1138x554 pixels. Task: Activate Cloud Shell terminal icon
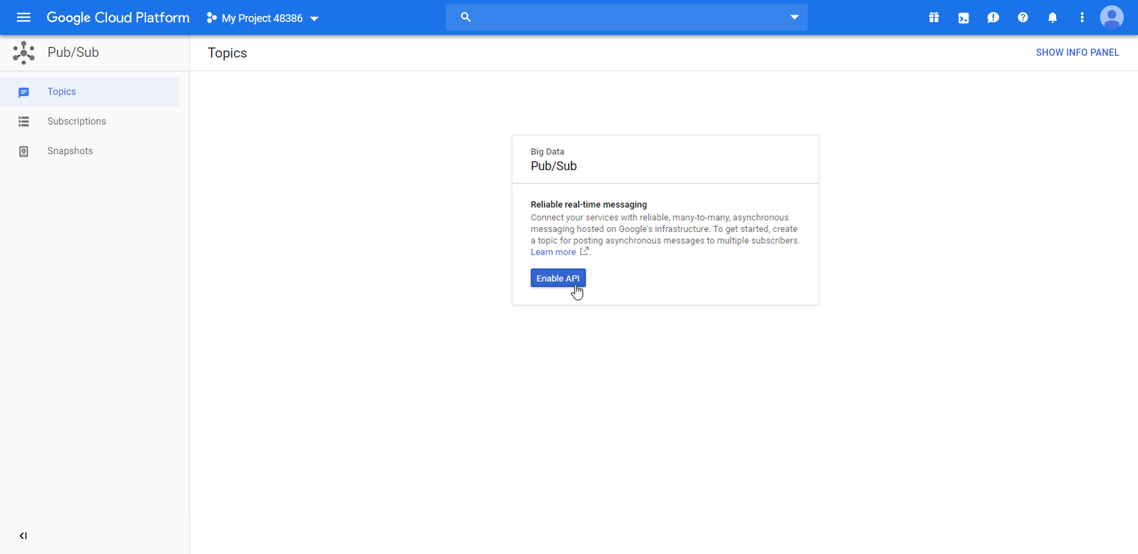click(x=964, y=18)
